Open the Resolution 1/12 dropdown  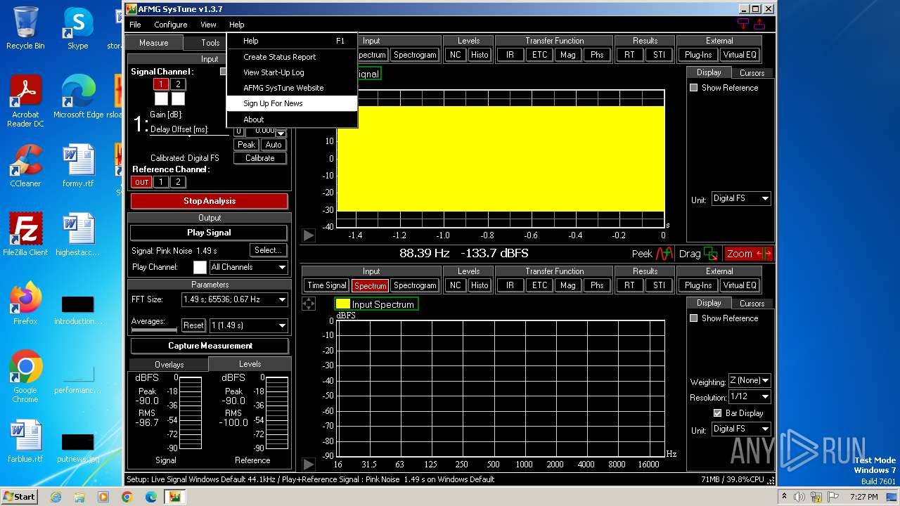pyautogui.click(x=750, y=397)
